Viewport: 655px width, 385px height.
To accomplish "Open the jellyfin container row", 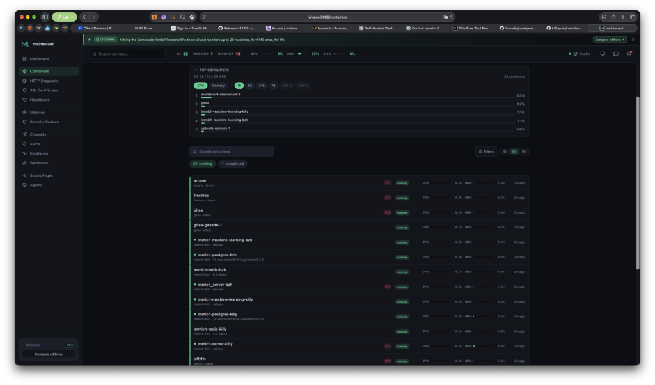I will pyautogui.click(x=359, y=361).
